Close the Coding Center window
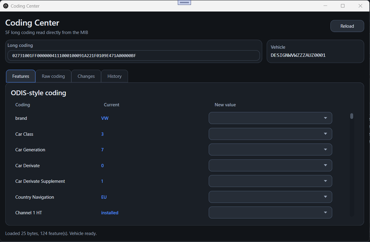Viewport: 370px width, 242px height. click(360, 6)
